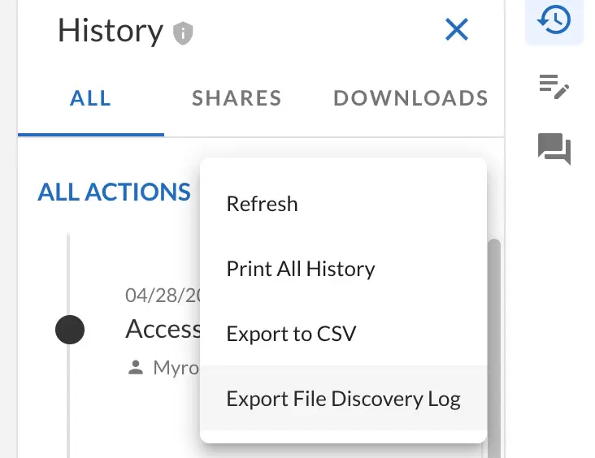The width and height of the screenshot is (595, 458).
Task: Click the shield info icon beside History
Action: (184, 33)
